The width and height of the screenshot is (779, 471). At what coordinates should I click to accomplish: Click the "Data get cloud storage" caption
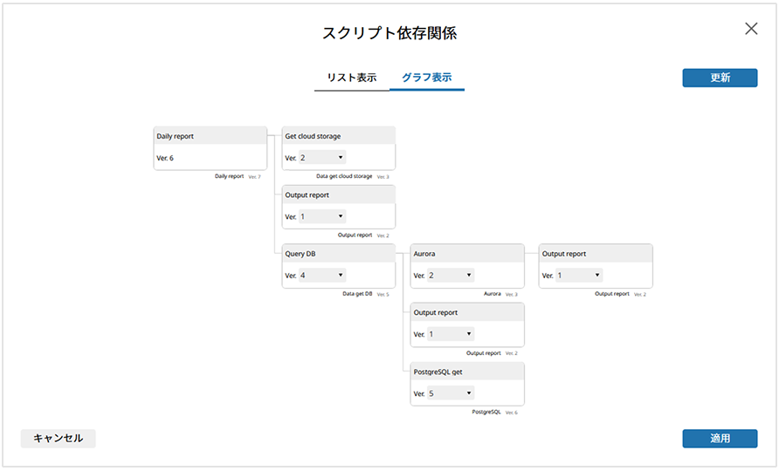(344, 176)
